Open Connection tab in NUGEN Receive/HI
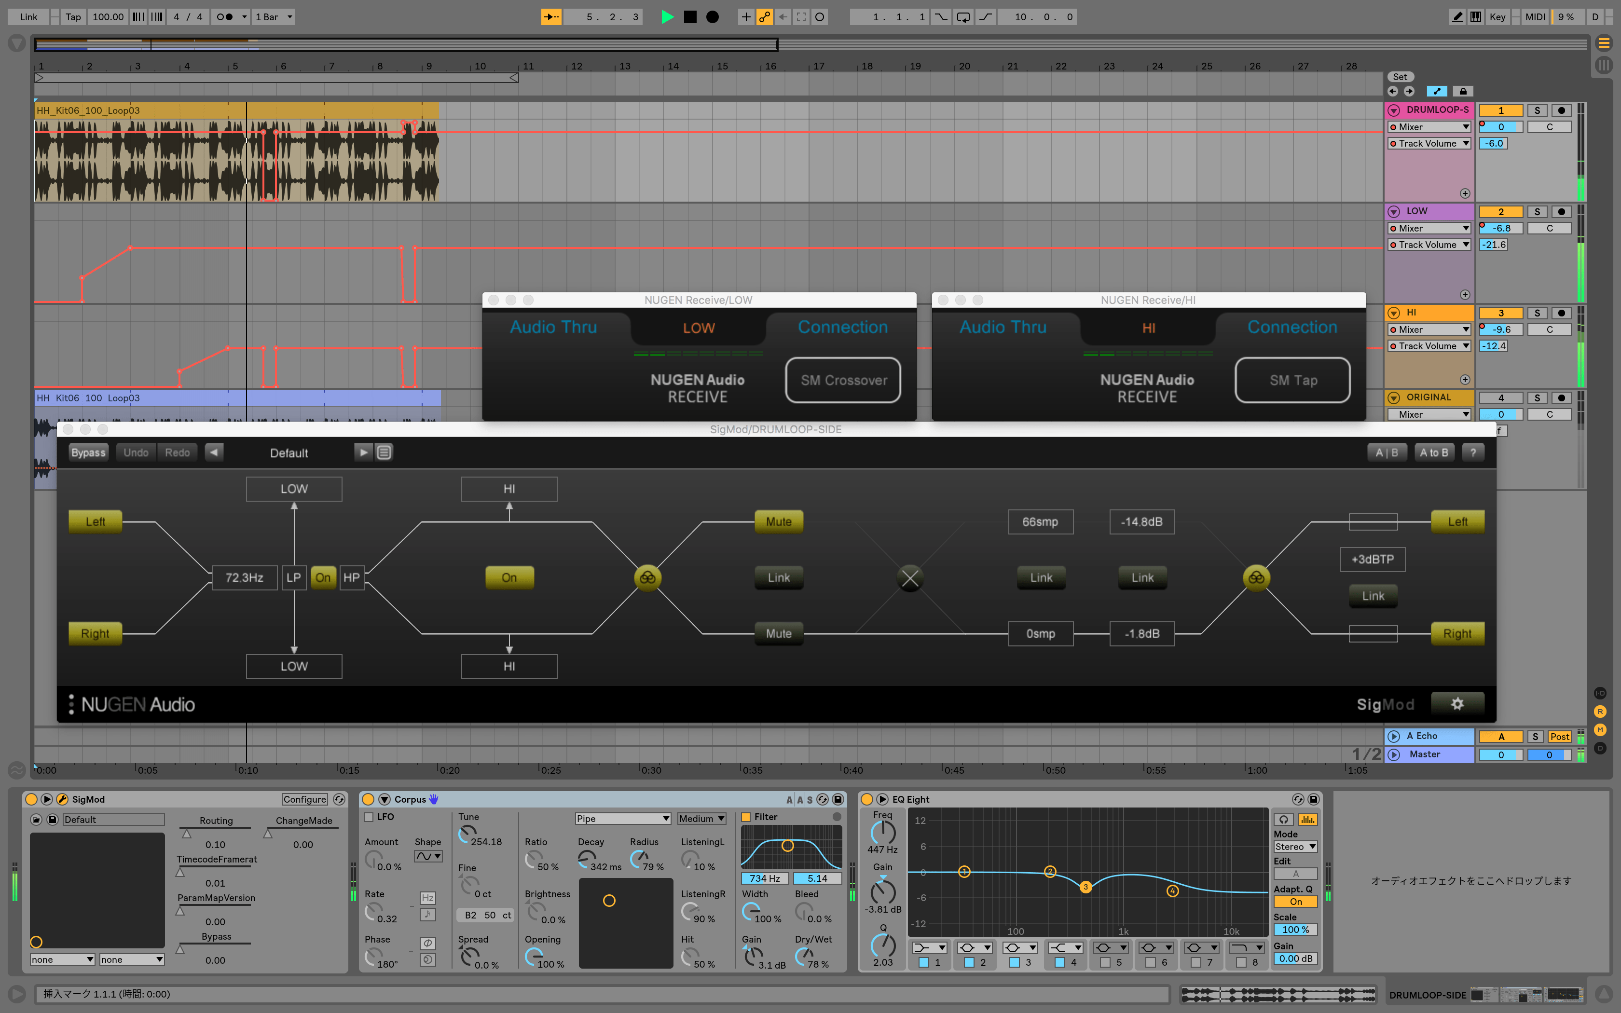Image resolution: width=1621 pixels, height=1013 pixels. 1292,327
